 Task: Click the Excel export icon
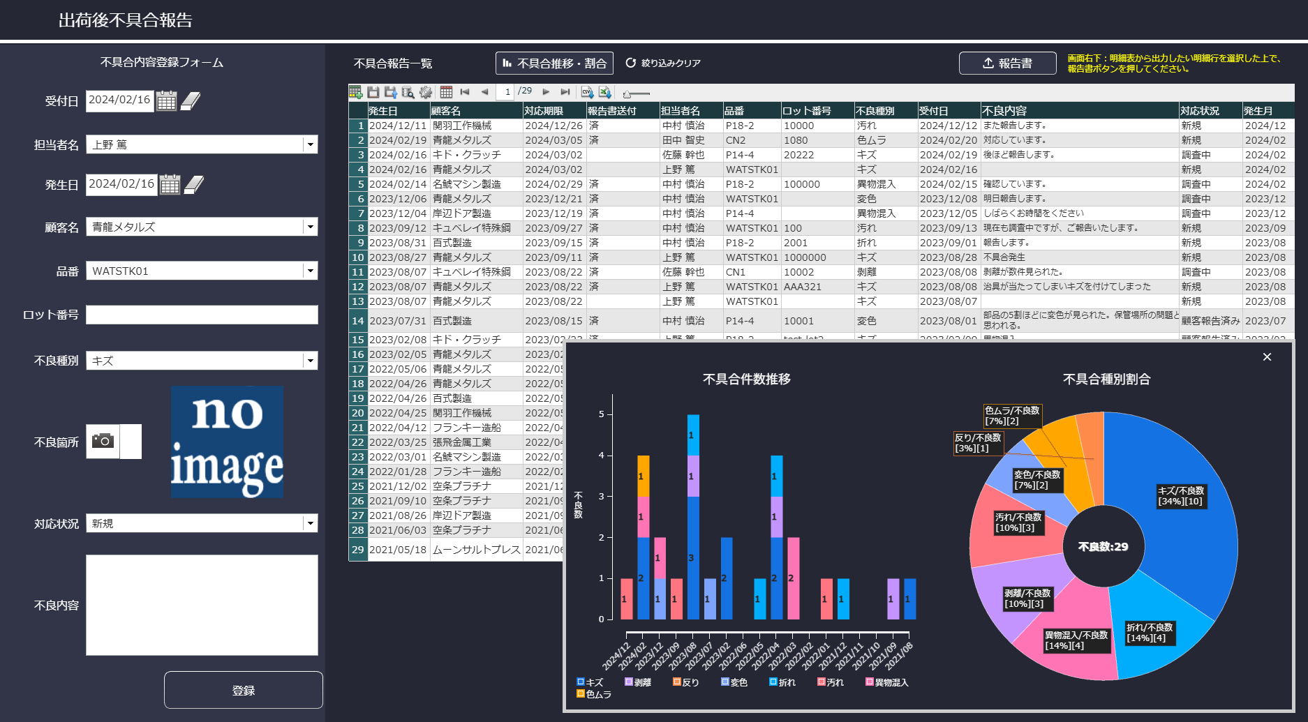[x=604, y=92]
